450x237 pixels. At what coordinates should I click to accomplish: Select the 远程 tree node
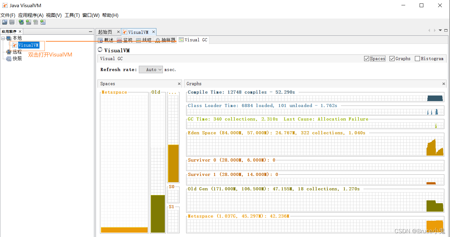coord(17,52)
